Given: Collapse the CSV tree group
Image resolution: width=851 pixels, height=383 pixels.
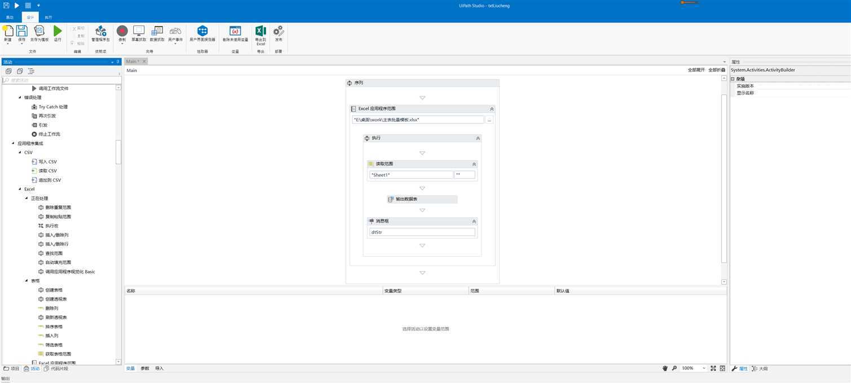Looking at the screenshot, I should (x=20, y=152).
